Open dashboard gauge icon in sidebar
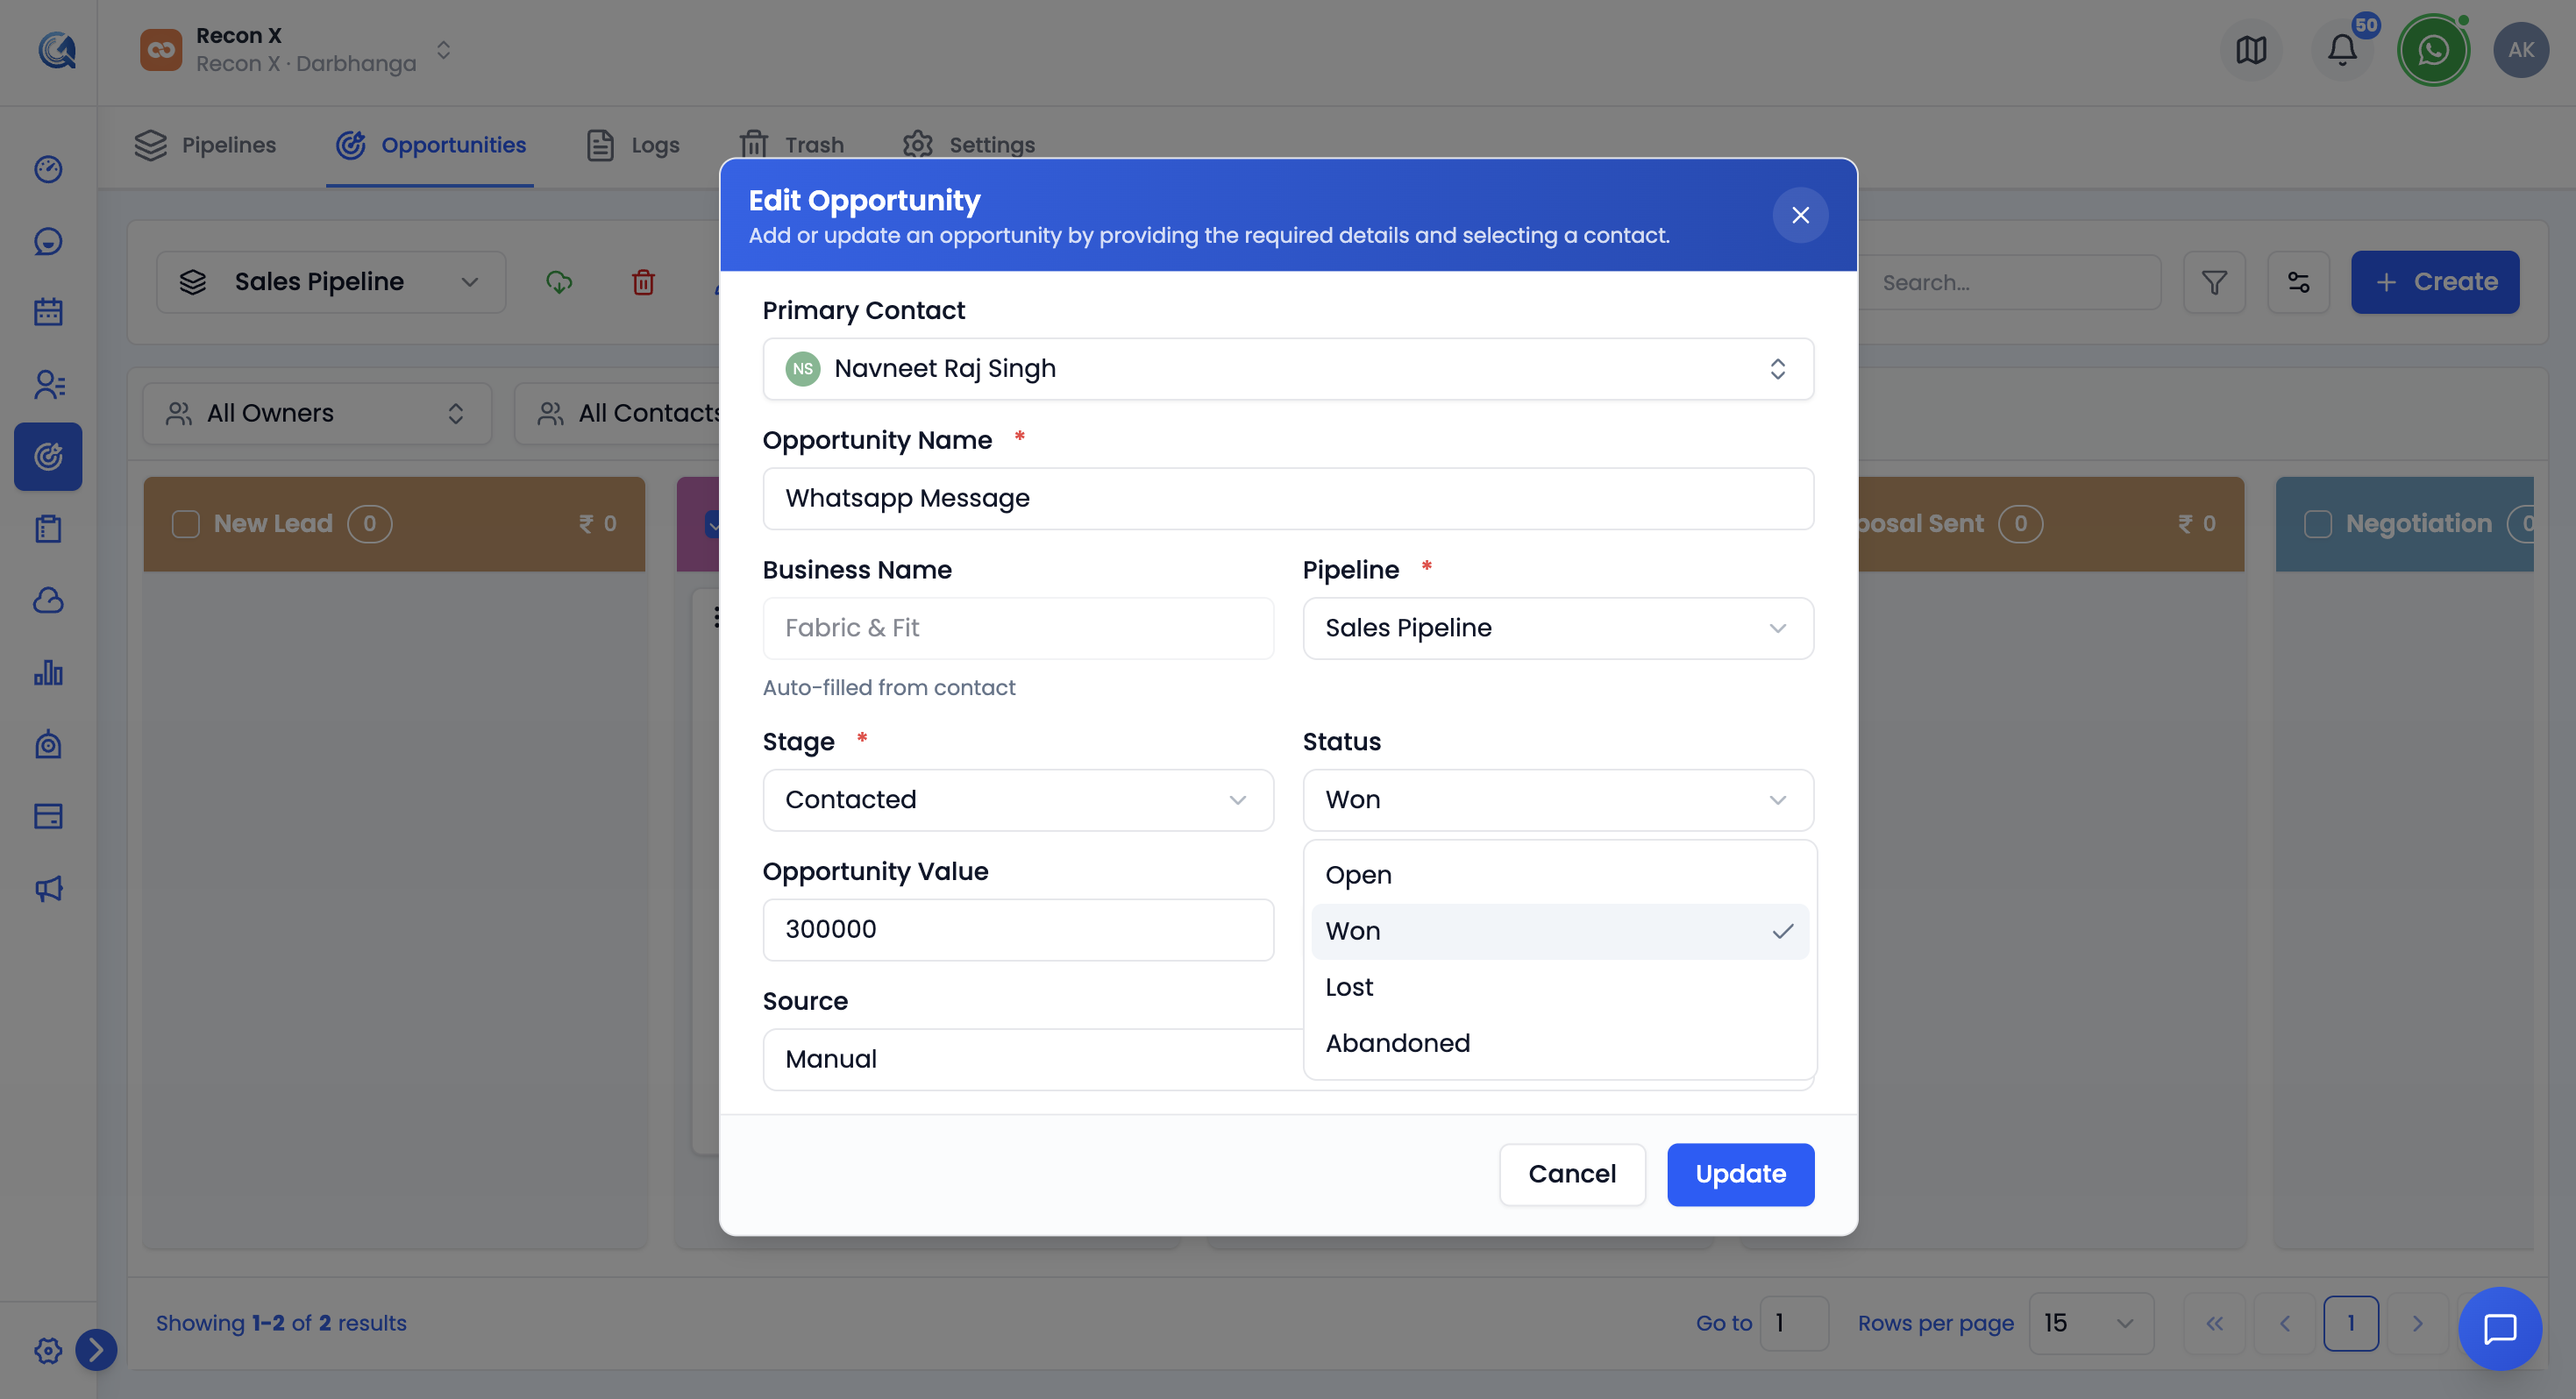The height and width of the screenshot is (1399, 2576). (48, 169)
